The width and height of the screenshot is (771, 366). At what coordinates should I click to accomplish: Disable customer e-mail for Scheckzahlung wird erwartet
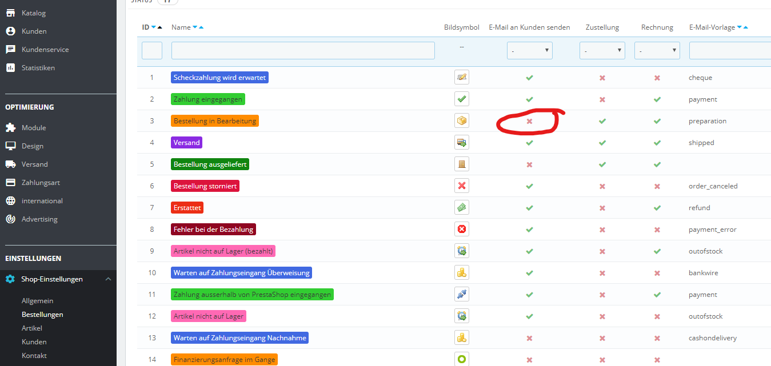529,78
